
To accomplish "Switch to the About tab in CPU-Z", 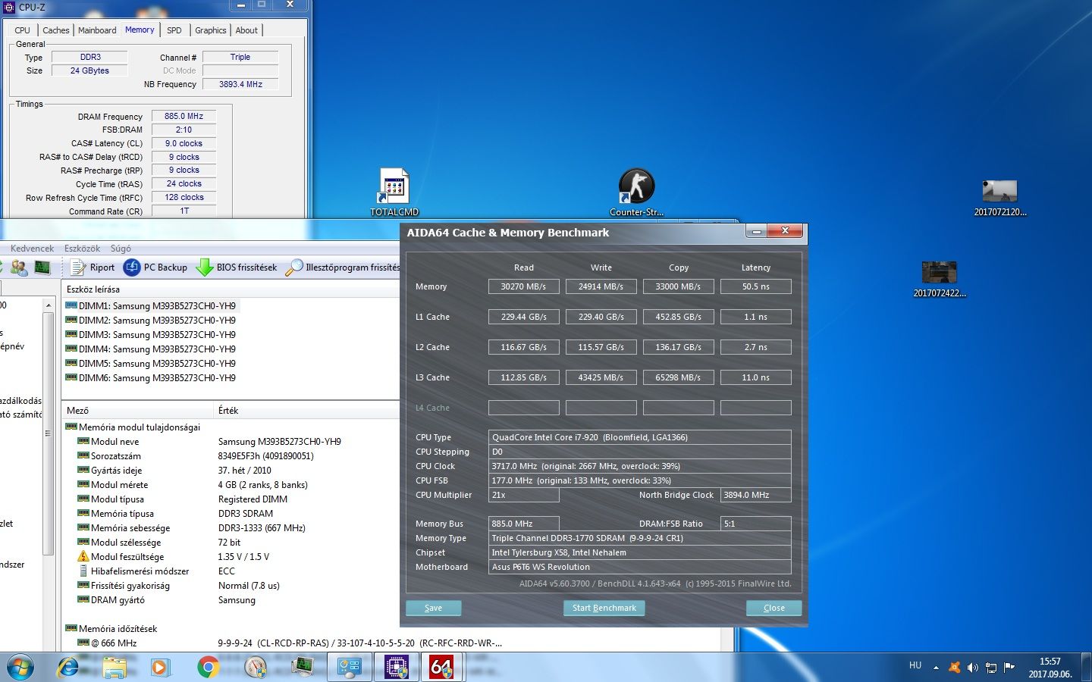I will click(x=246, y=30).
